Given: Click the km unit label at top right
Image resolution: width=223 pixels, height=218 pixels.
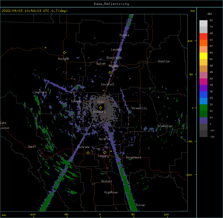Looking at the screenshot, I should (x=192, y=11).
